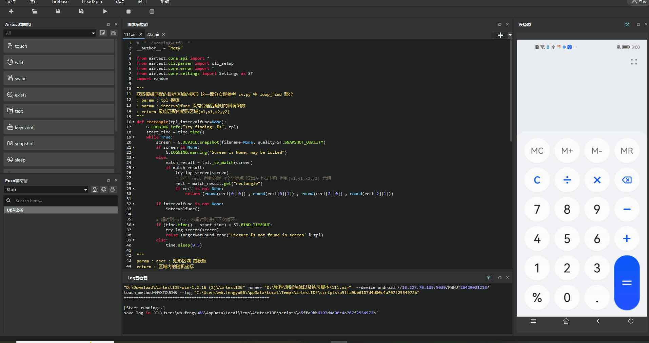Collapse code fold at line 21

[x=133, y=147]
